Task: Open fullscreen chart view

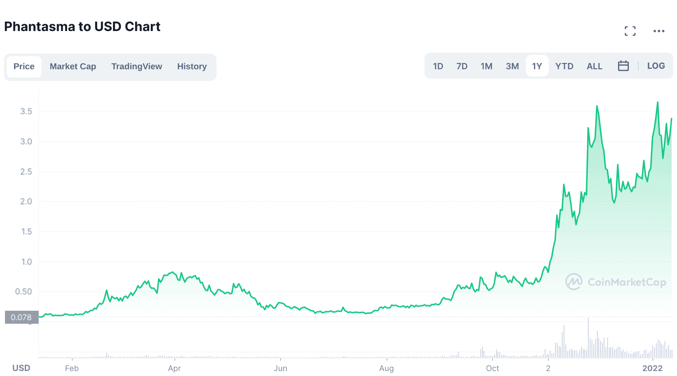Action: click(x=630, y=31)
